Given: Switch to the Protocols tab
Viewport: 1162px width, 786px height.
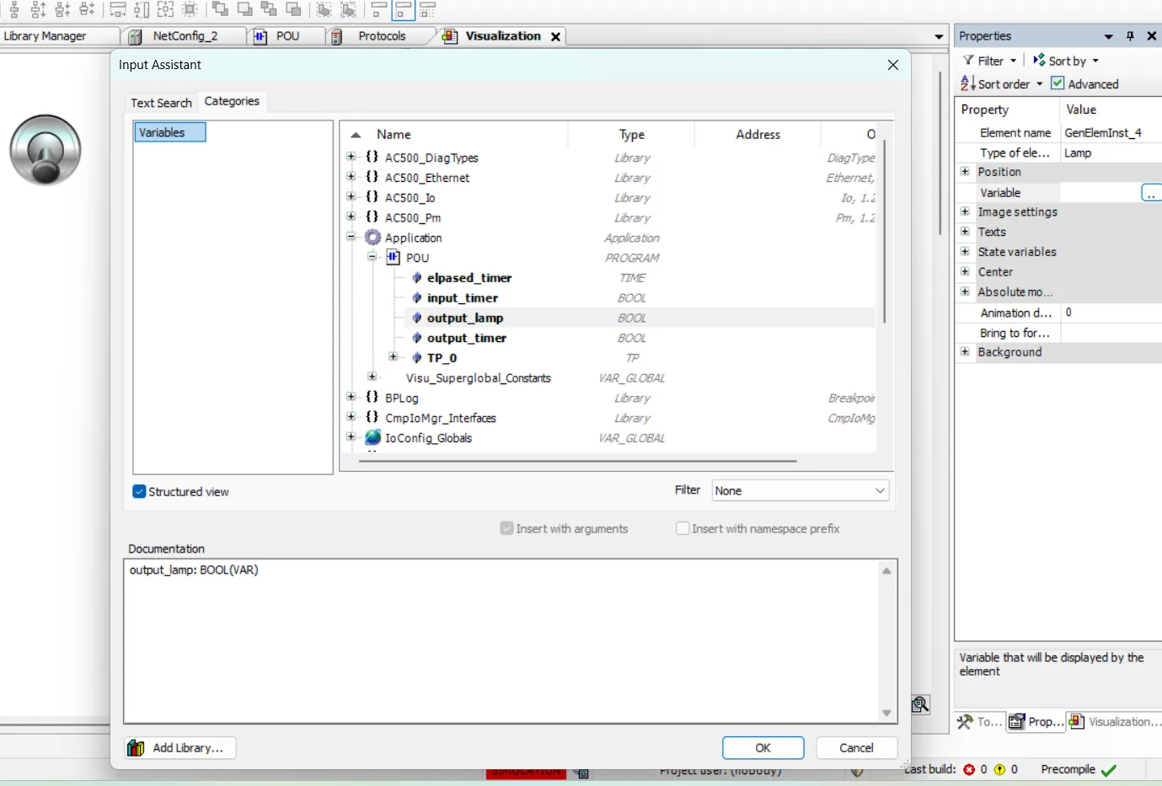Looking at the screenshot, I should click(x=382, y=36).
